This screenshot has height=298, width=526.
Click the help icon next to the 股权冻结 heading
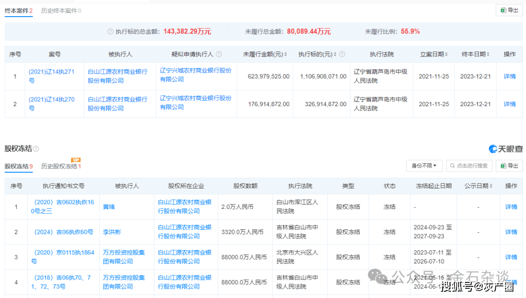tap(36, 149)
